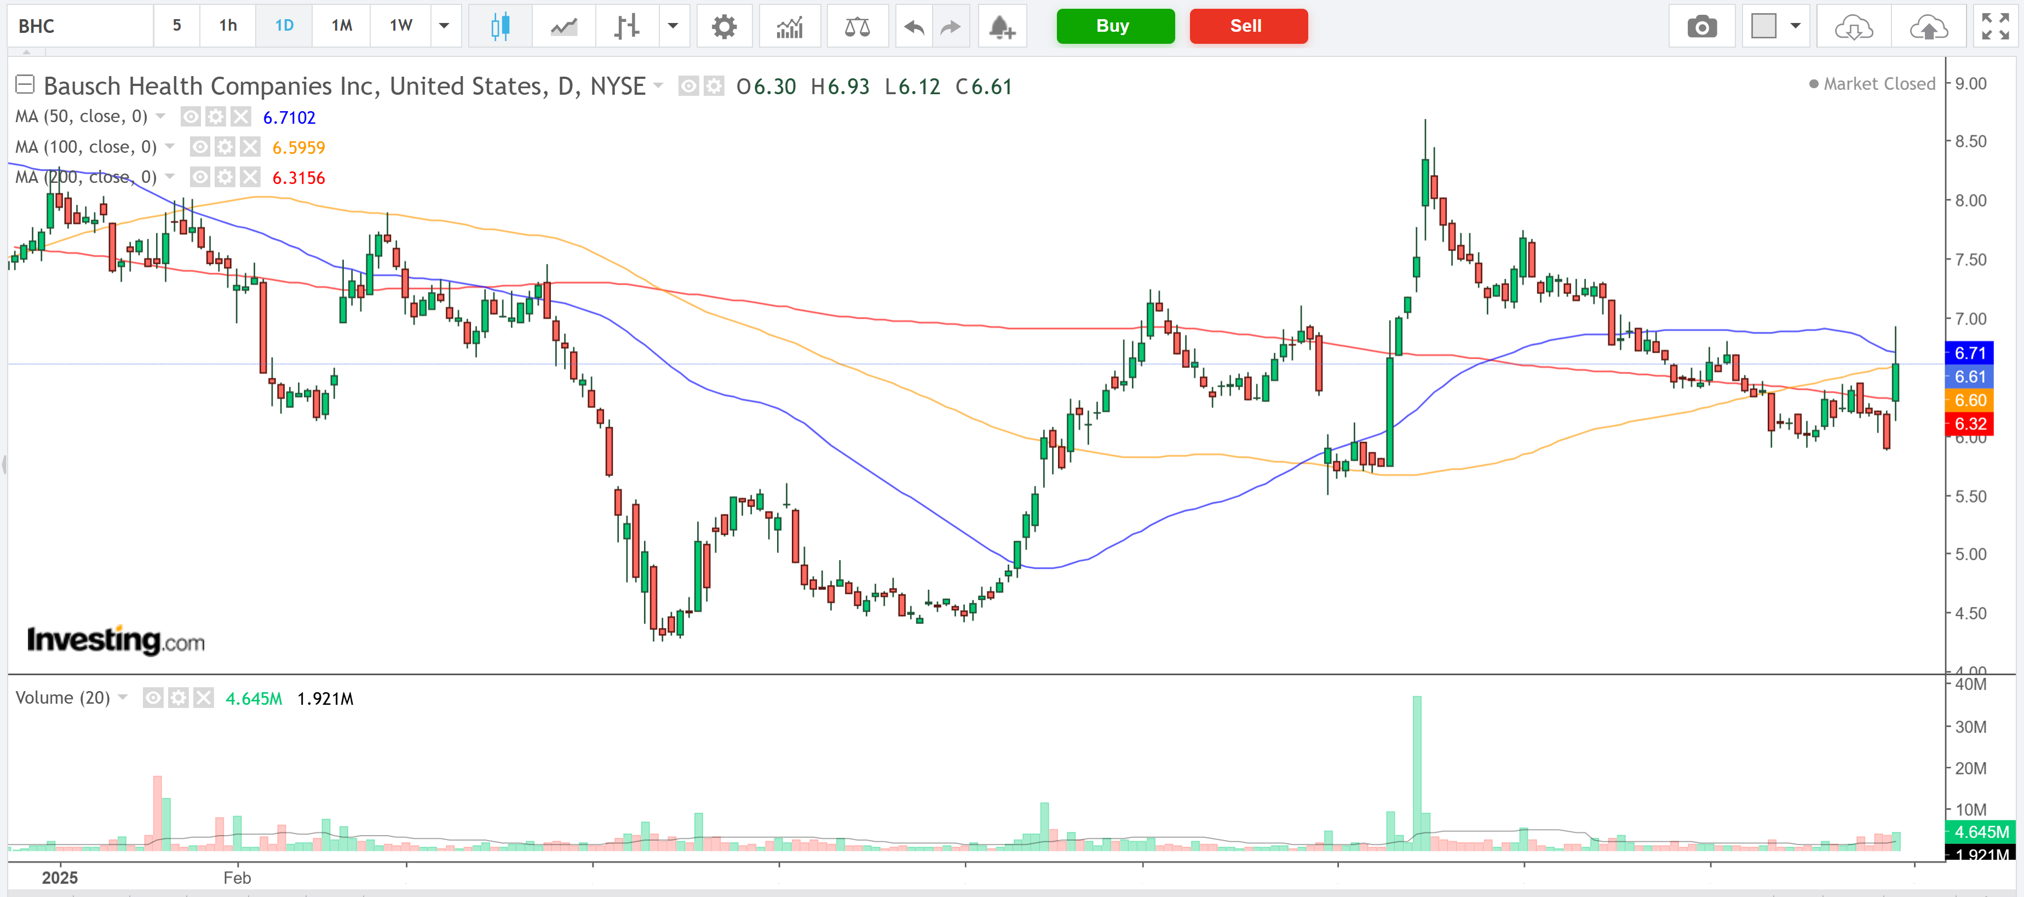Redo the last chart action
Image resolution: width=2024 pixels, height=897 pixels.
[x=951, y=26]
